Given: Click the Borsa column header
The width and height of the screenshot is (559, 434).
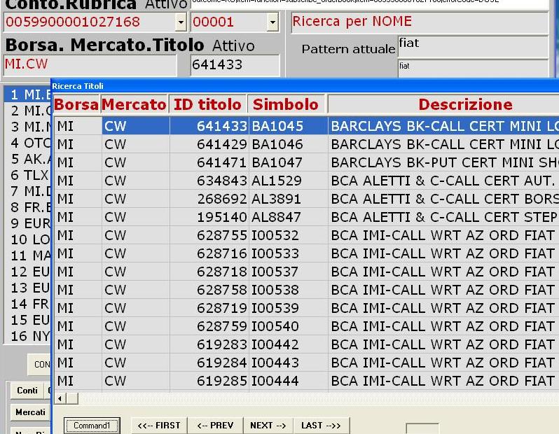Looking at the screenshot, I should [x=76, y=105].
